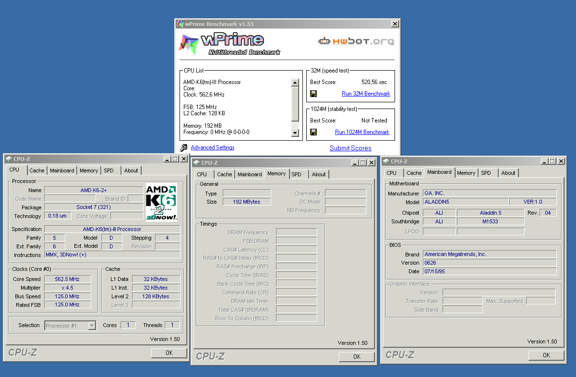This screenshot has width=576, height=377.
Task: Click the Instructions field MMX, 3DNow! (+)
Action: click(112, 255)
